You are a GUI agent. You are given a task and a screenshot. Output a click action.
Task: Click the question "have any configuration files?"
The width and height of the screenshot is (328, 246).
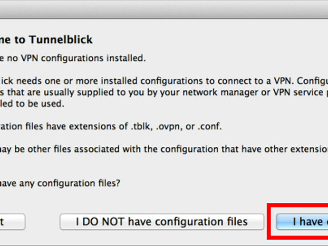[60, 183]
